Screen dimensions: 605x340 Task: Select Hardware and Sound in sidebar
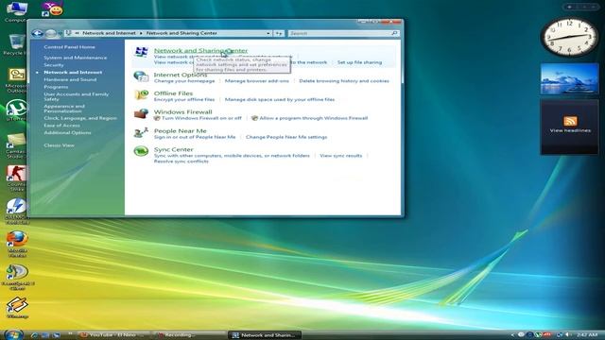(x=70, y=79)
